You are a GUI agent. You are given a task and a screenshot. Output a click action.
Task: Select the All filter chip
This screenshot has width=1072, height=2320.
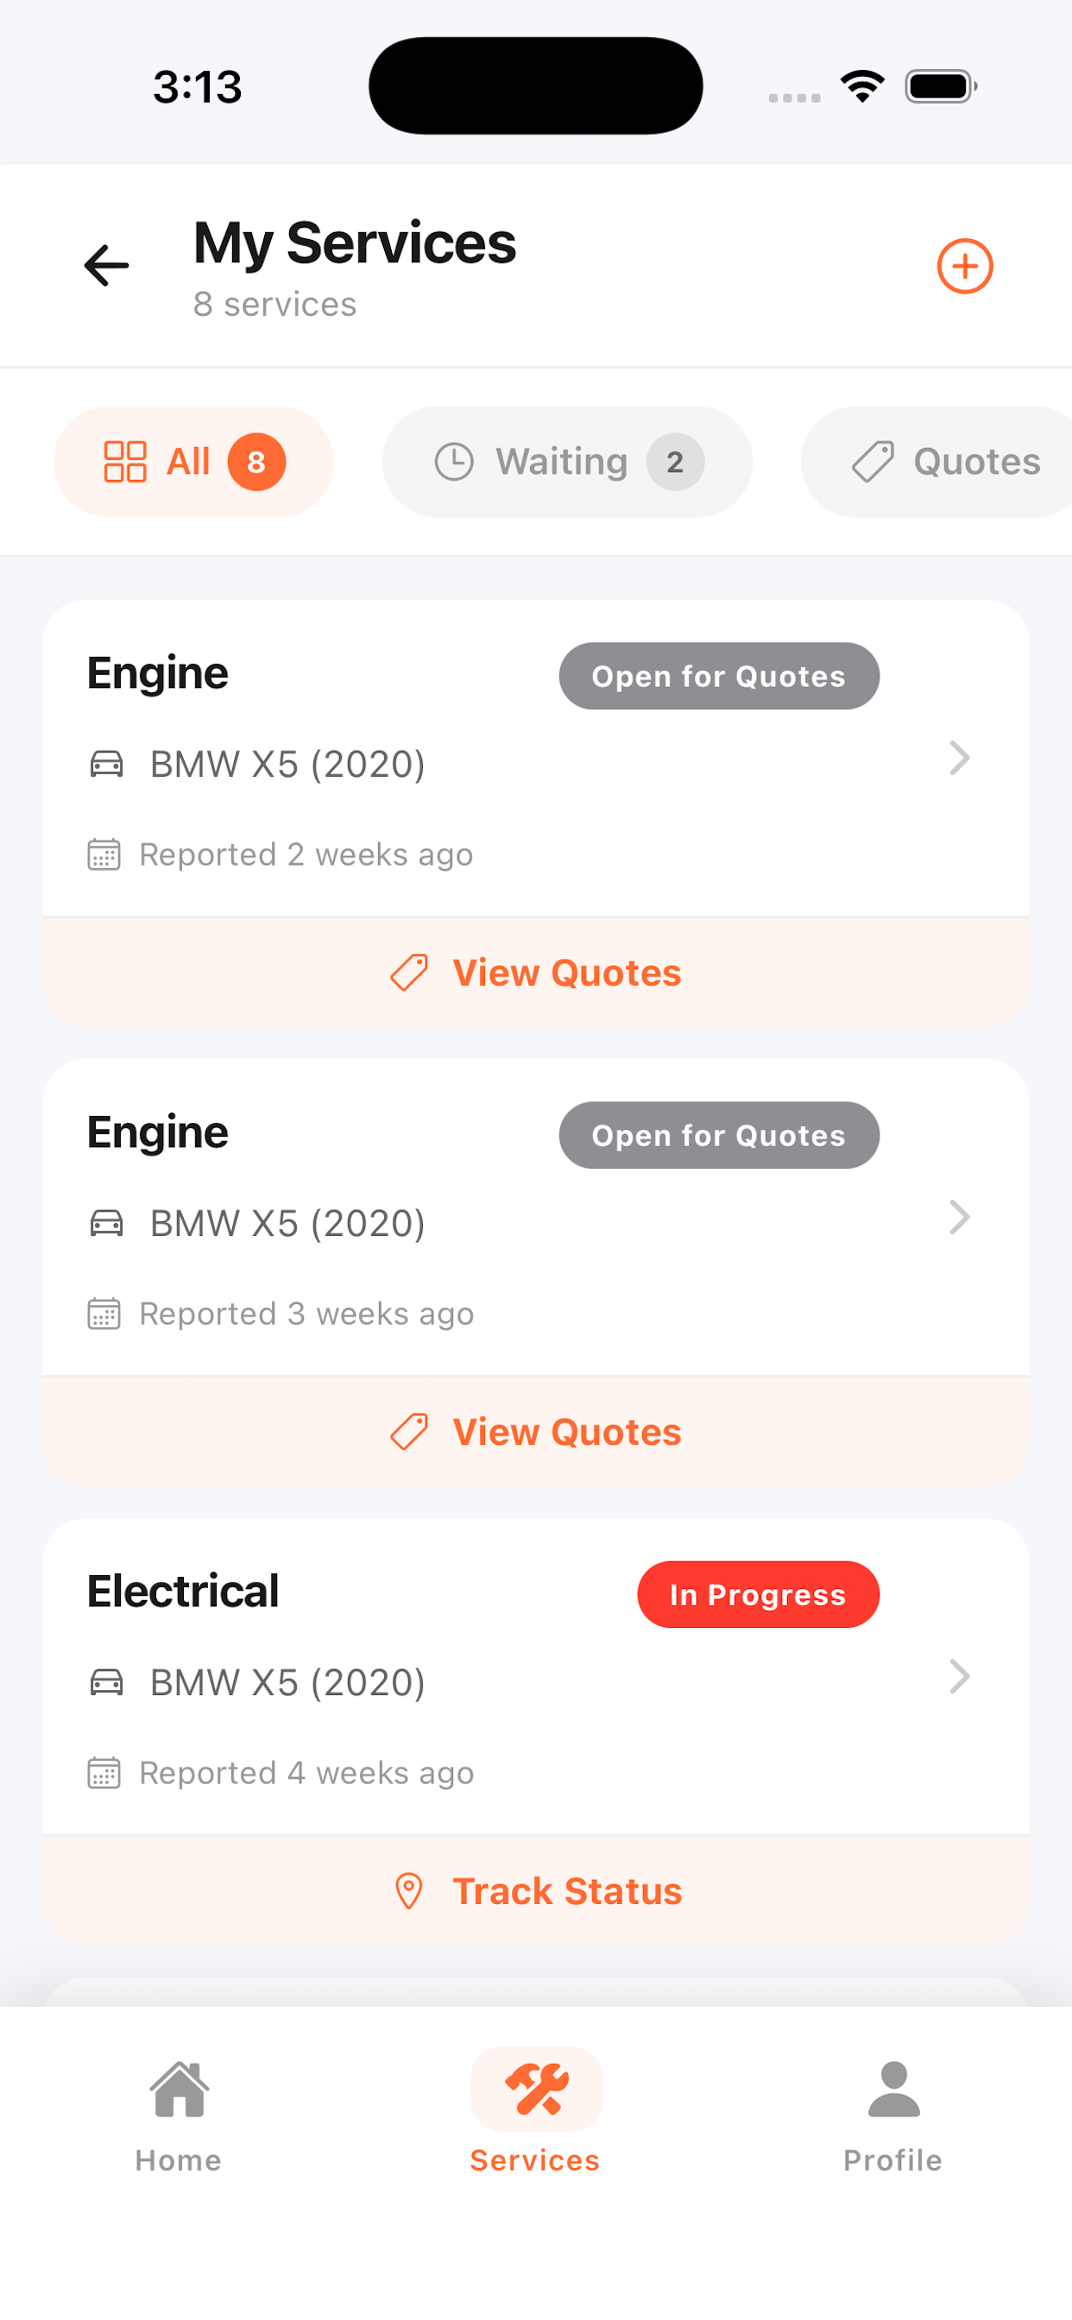(x=193, y=461)
